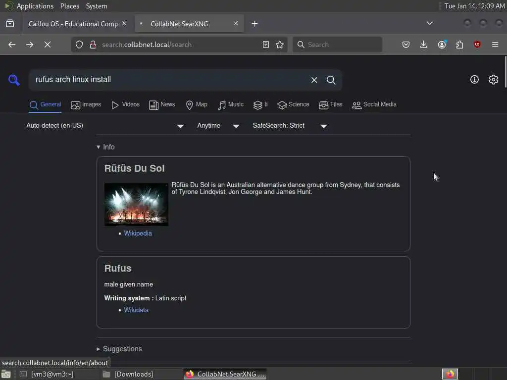Open SearXNG preferences gear

point(494,80)
